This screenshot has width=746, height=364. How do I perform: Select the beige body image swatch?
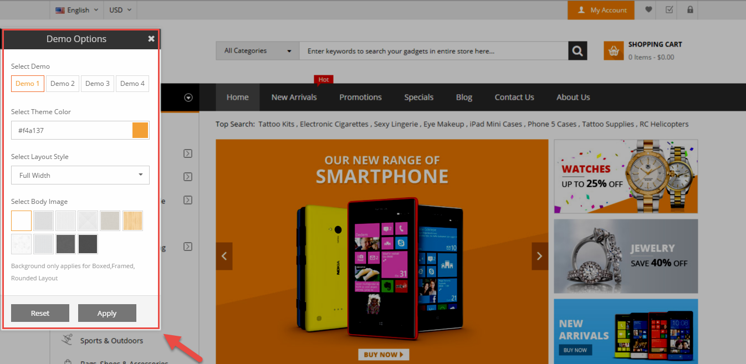click(110, 221)
